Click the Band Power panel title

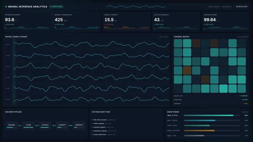(173, 112)
